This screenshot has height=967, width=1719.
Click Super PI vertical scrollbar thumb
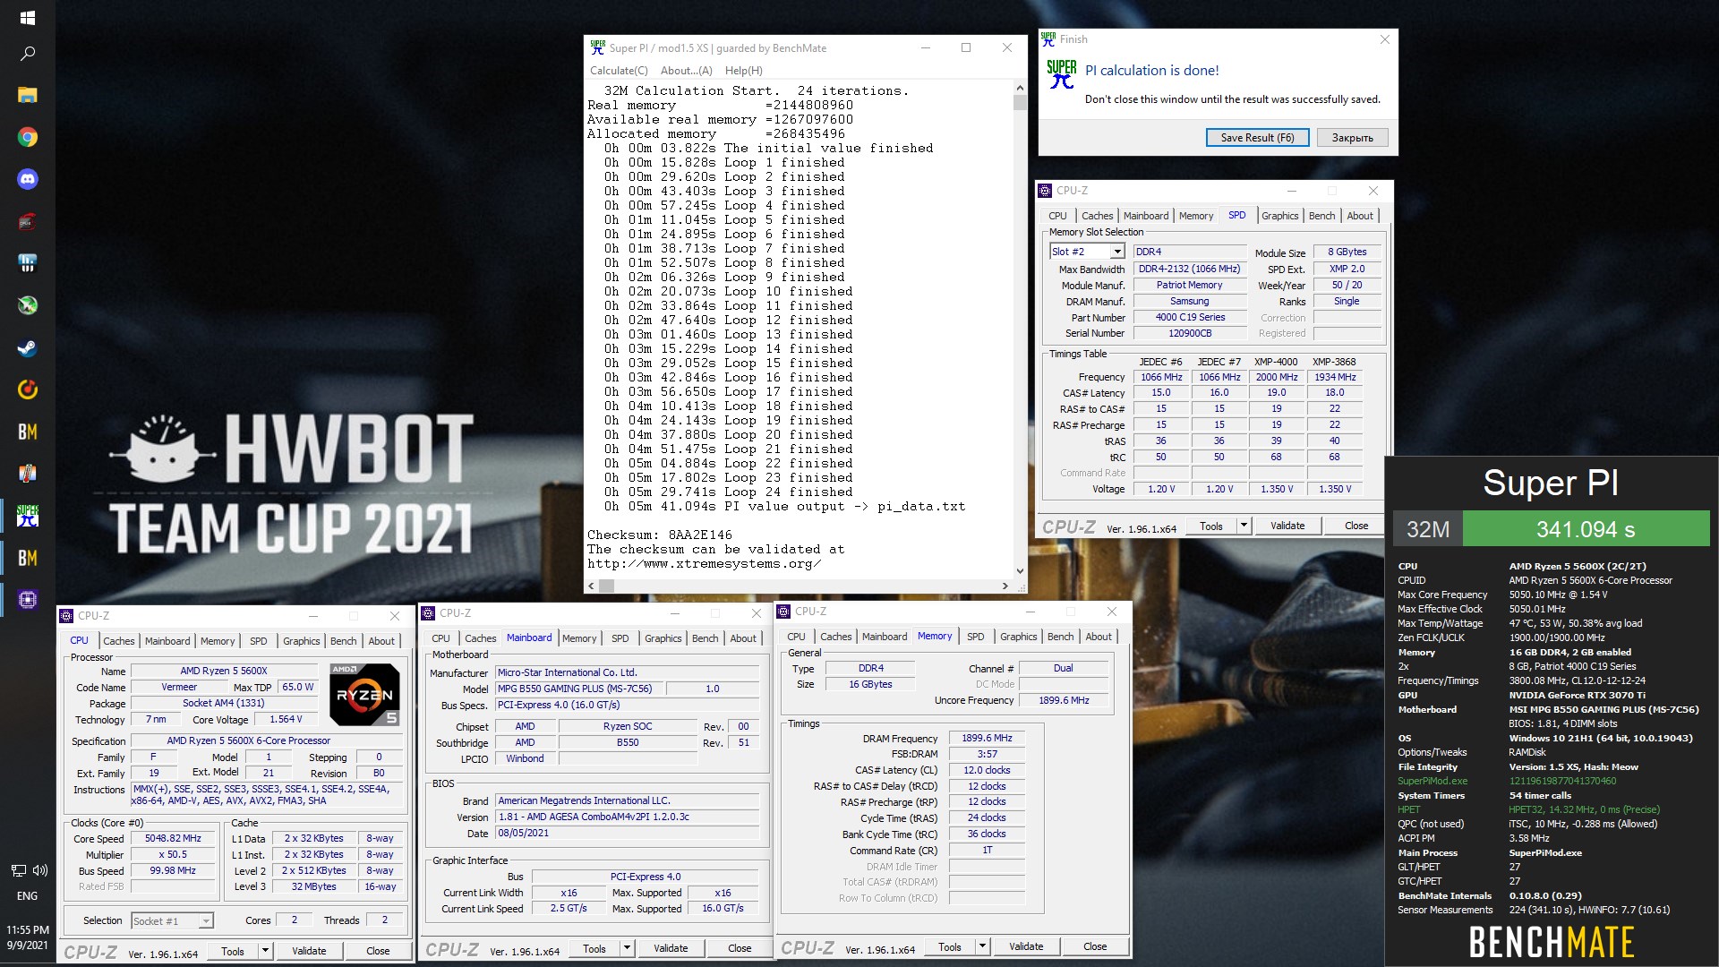[x=1020, y=103]
